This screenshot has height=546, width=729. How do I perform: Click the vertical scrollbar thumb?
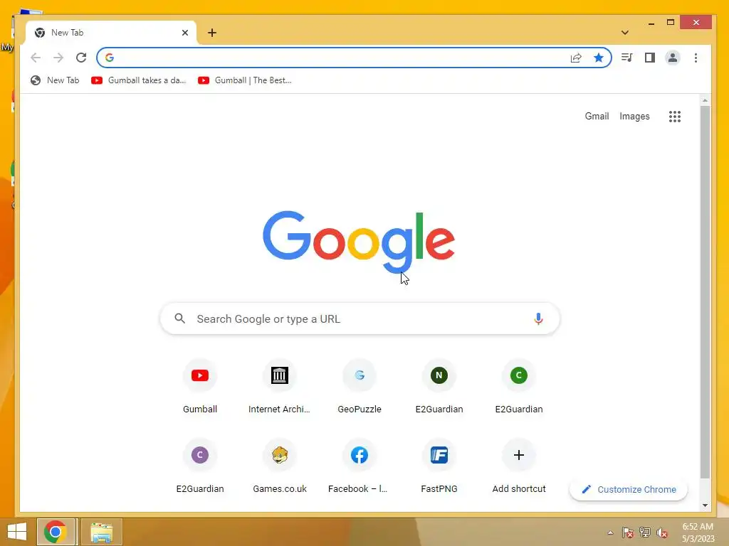click(705, 291)
